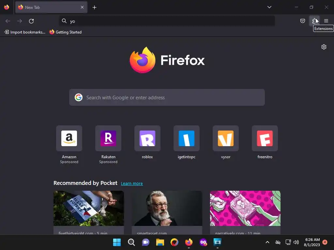The height and width of the screenshot is (250, 334).
Task: Click Import bookmarks... in bookmarks toolbar
Action: click(25, 32)
